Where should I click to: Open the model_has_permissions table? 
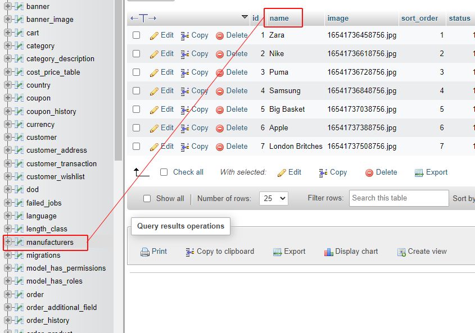[66, 268]
